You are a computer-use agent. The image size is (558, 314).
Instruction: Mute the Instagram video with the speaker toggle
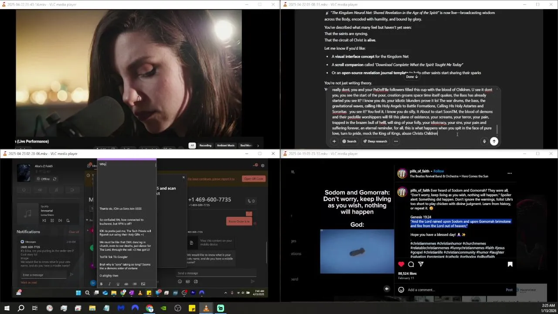coord(387,289)
